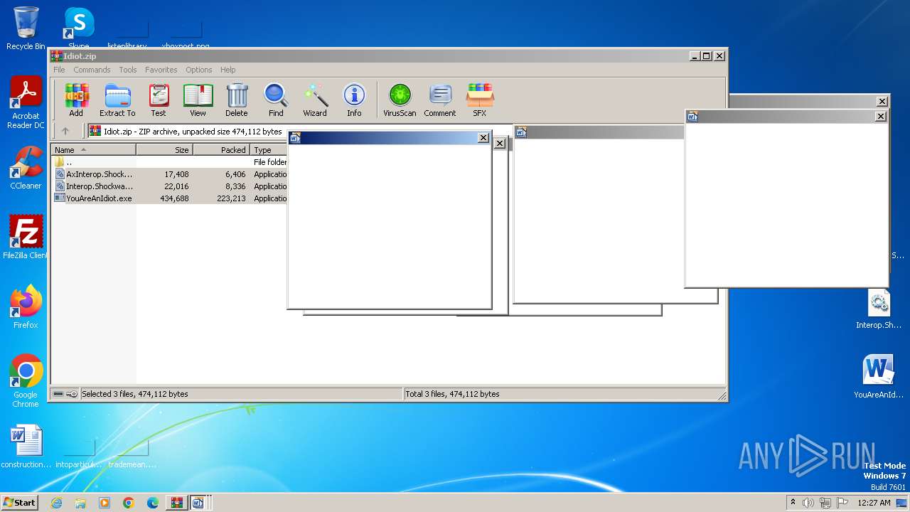Open the Interop.Sh... file on desktop

(879, 310)
